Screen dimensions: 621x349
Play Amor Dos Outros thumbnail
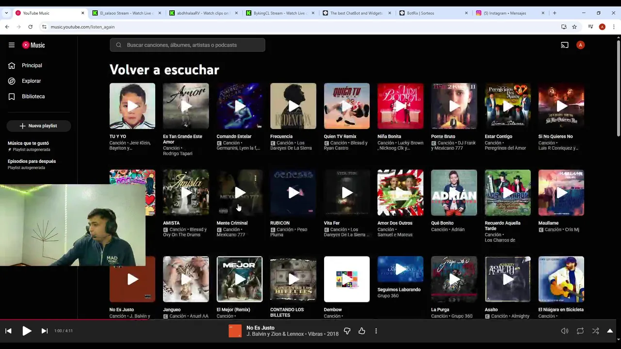tap(400, 192)
